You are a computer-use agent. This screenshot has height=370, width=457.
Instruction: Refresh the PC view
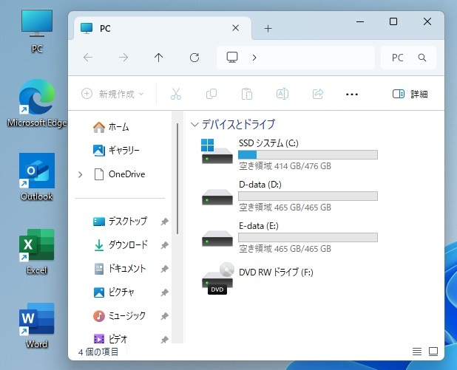coord(194,58)
